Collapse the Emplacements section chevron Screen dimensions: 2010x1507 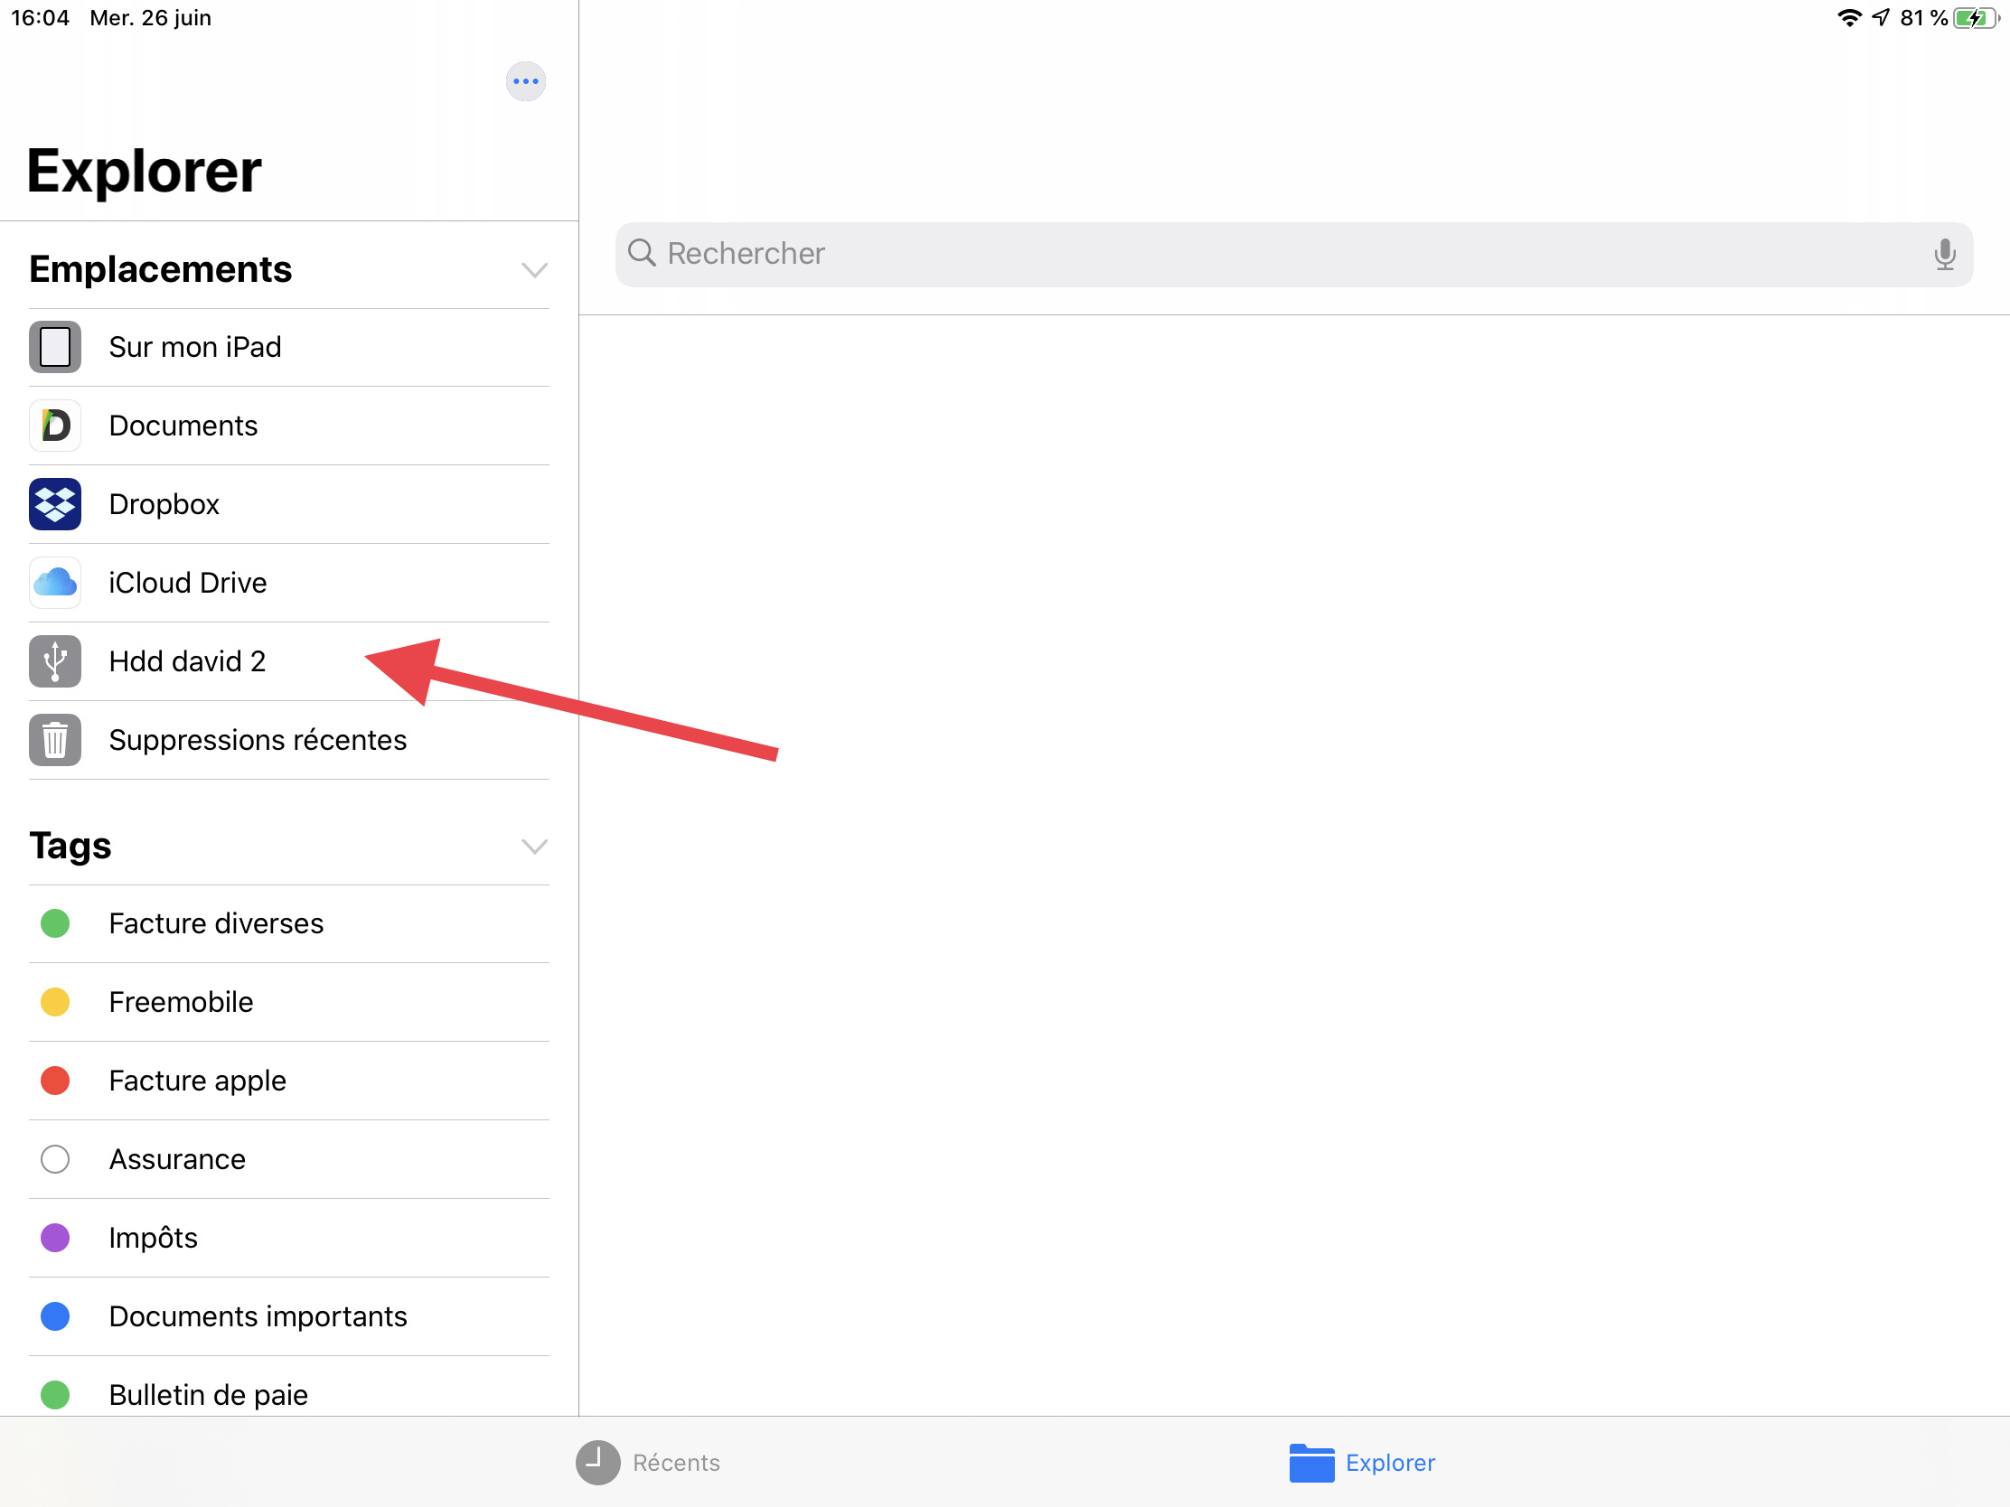tap(534, 270)
